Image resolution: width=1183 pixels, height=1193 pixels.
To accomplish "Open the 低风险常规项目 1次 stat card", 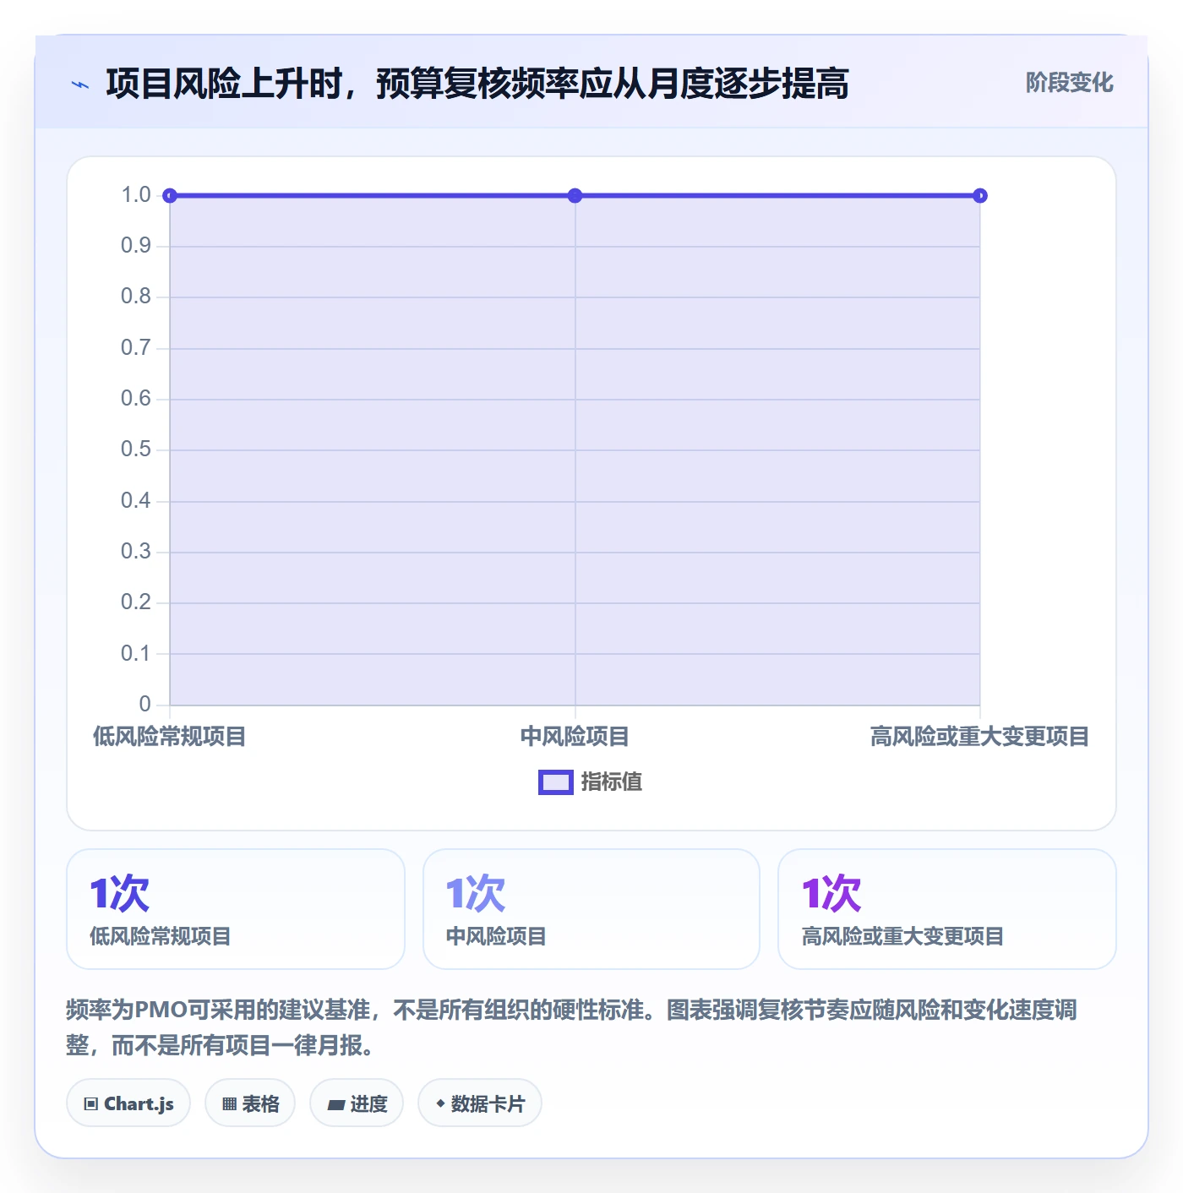I will [236, 909].
